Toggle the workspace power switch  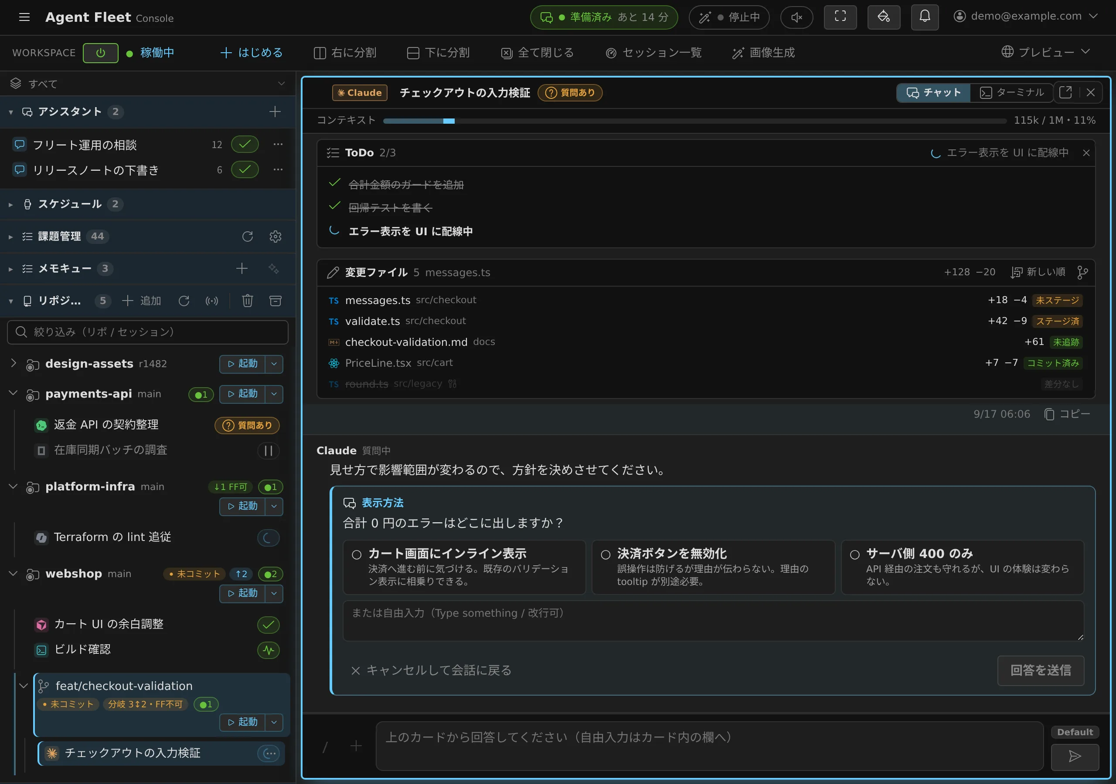tap(100, 52)
